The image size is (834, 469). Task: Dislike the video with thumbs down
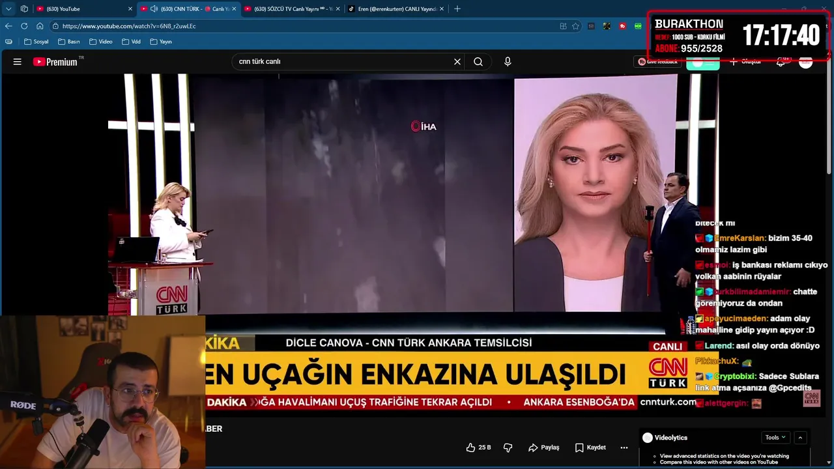pyautogui.click(x=508, y=448)
